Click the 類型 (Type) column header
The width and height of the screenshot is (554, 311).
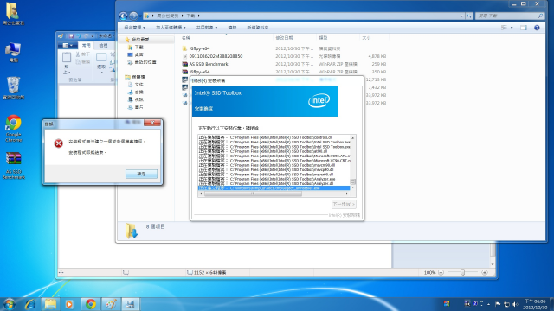[338, 38]
